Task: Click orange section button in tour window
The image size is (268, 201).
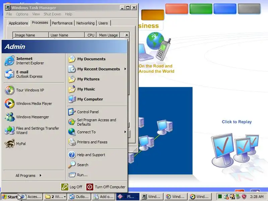Action: tap(152, 15)
